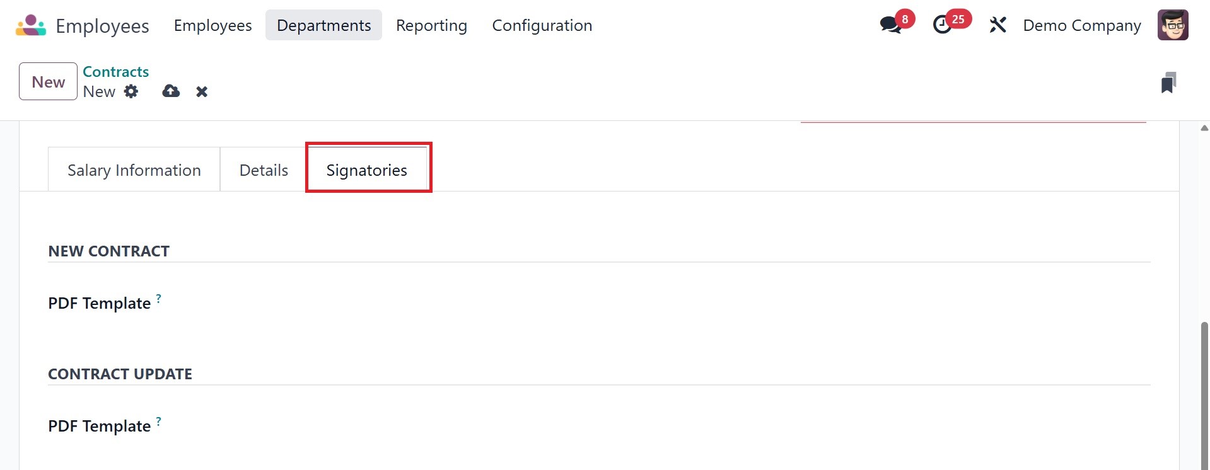Click the bookmark icon
1210x470 pixels.
(1168, 83)
